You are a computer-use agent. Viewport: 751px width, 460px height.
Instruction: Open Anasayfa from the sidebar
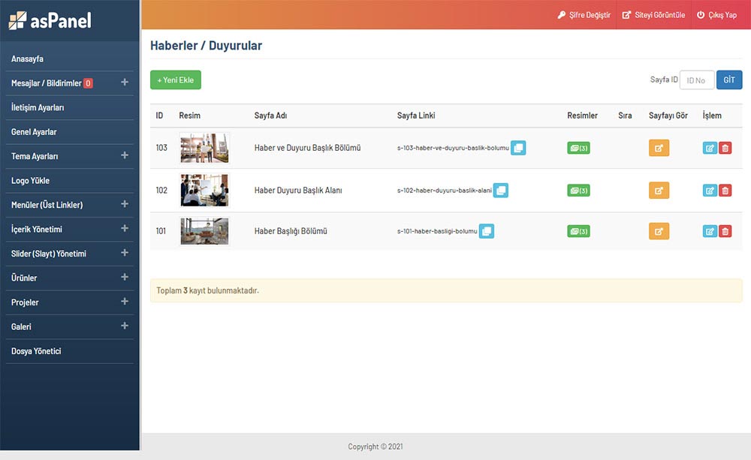click(x=32, y=59)
